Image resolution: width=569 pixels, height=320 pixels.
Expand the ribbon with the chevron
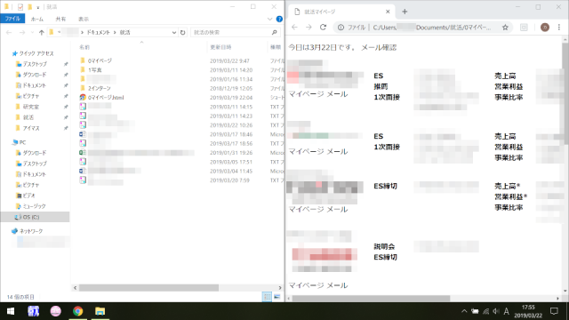click(269, 19)
